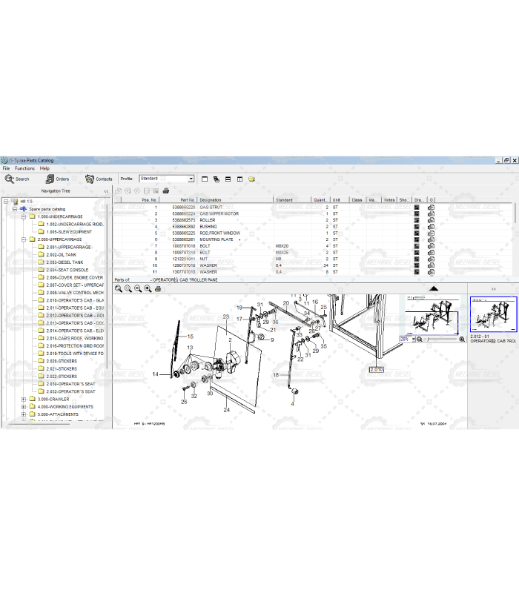Open drawing icon for GAS STRUT row
Screen dimensions: 519x593
(x=417, y=208)
